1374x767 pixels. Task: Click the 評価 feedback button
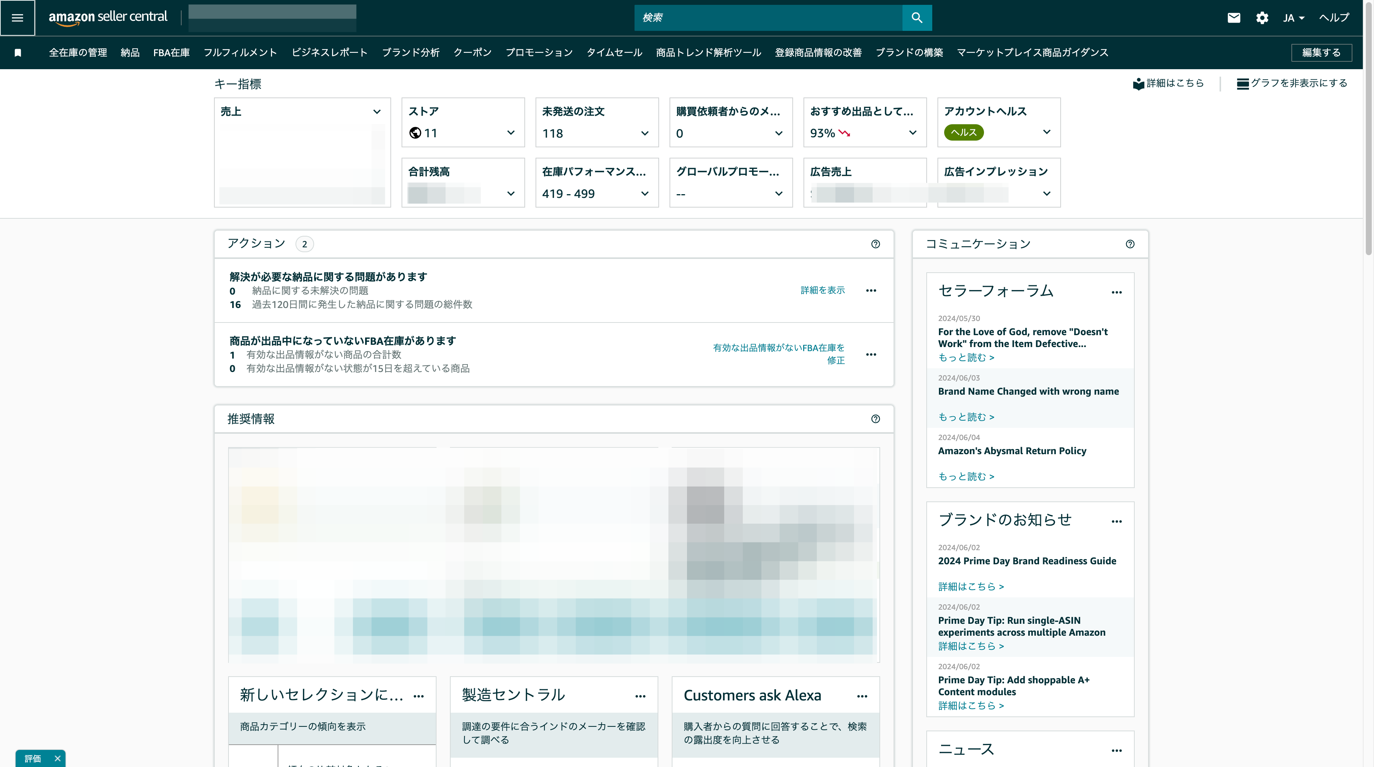click(x=32, y=758)
